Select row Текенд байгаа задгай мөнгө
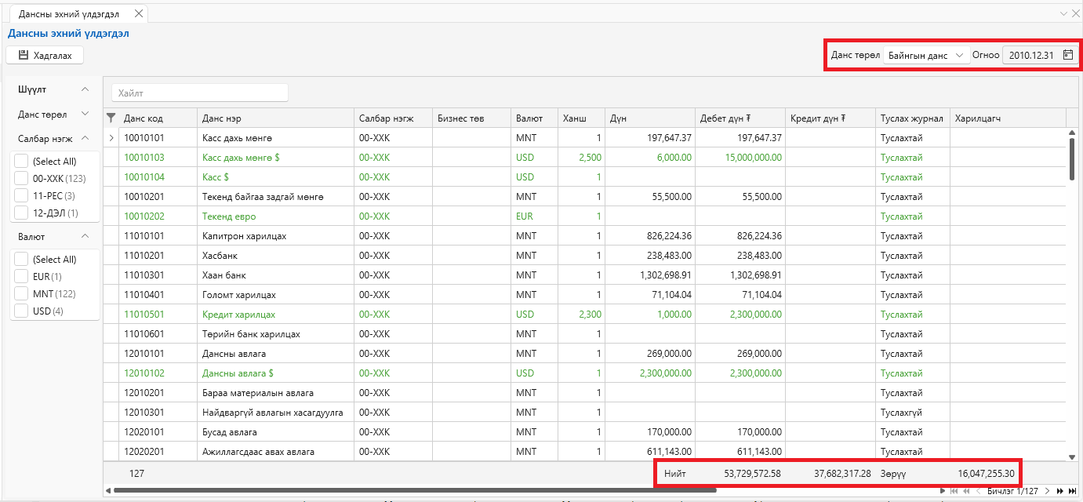 pyautogui.click(x=584, y=197)
